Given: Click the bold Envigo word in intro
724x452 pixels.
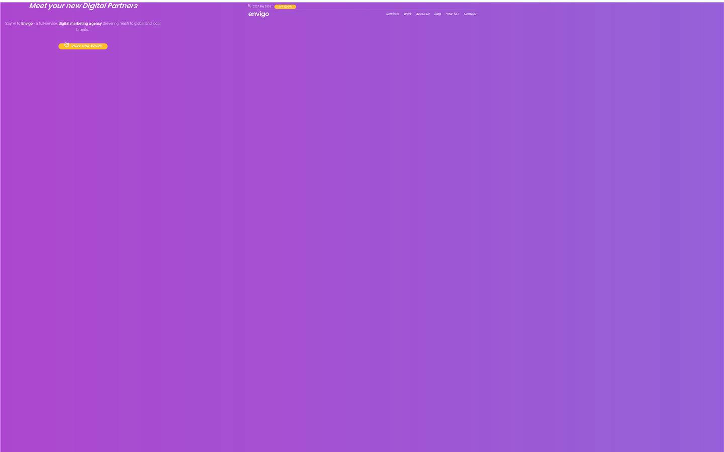Looking at the screenshot, I should point(27,24).
